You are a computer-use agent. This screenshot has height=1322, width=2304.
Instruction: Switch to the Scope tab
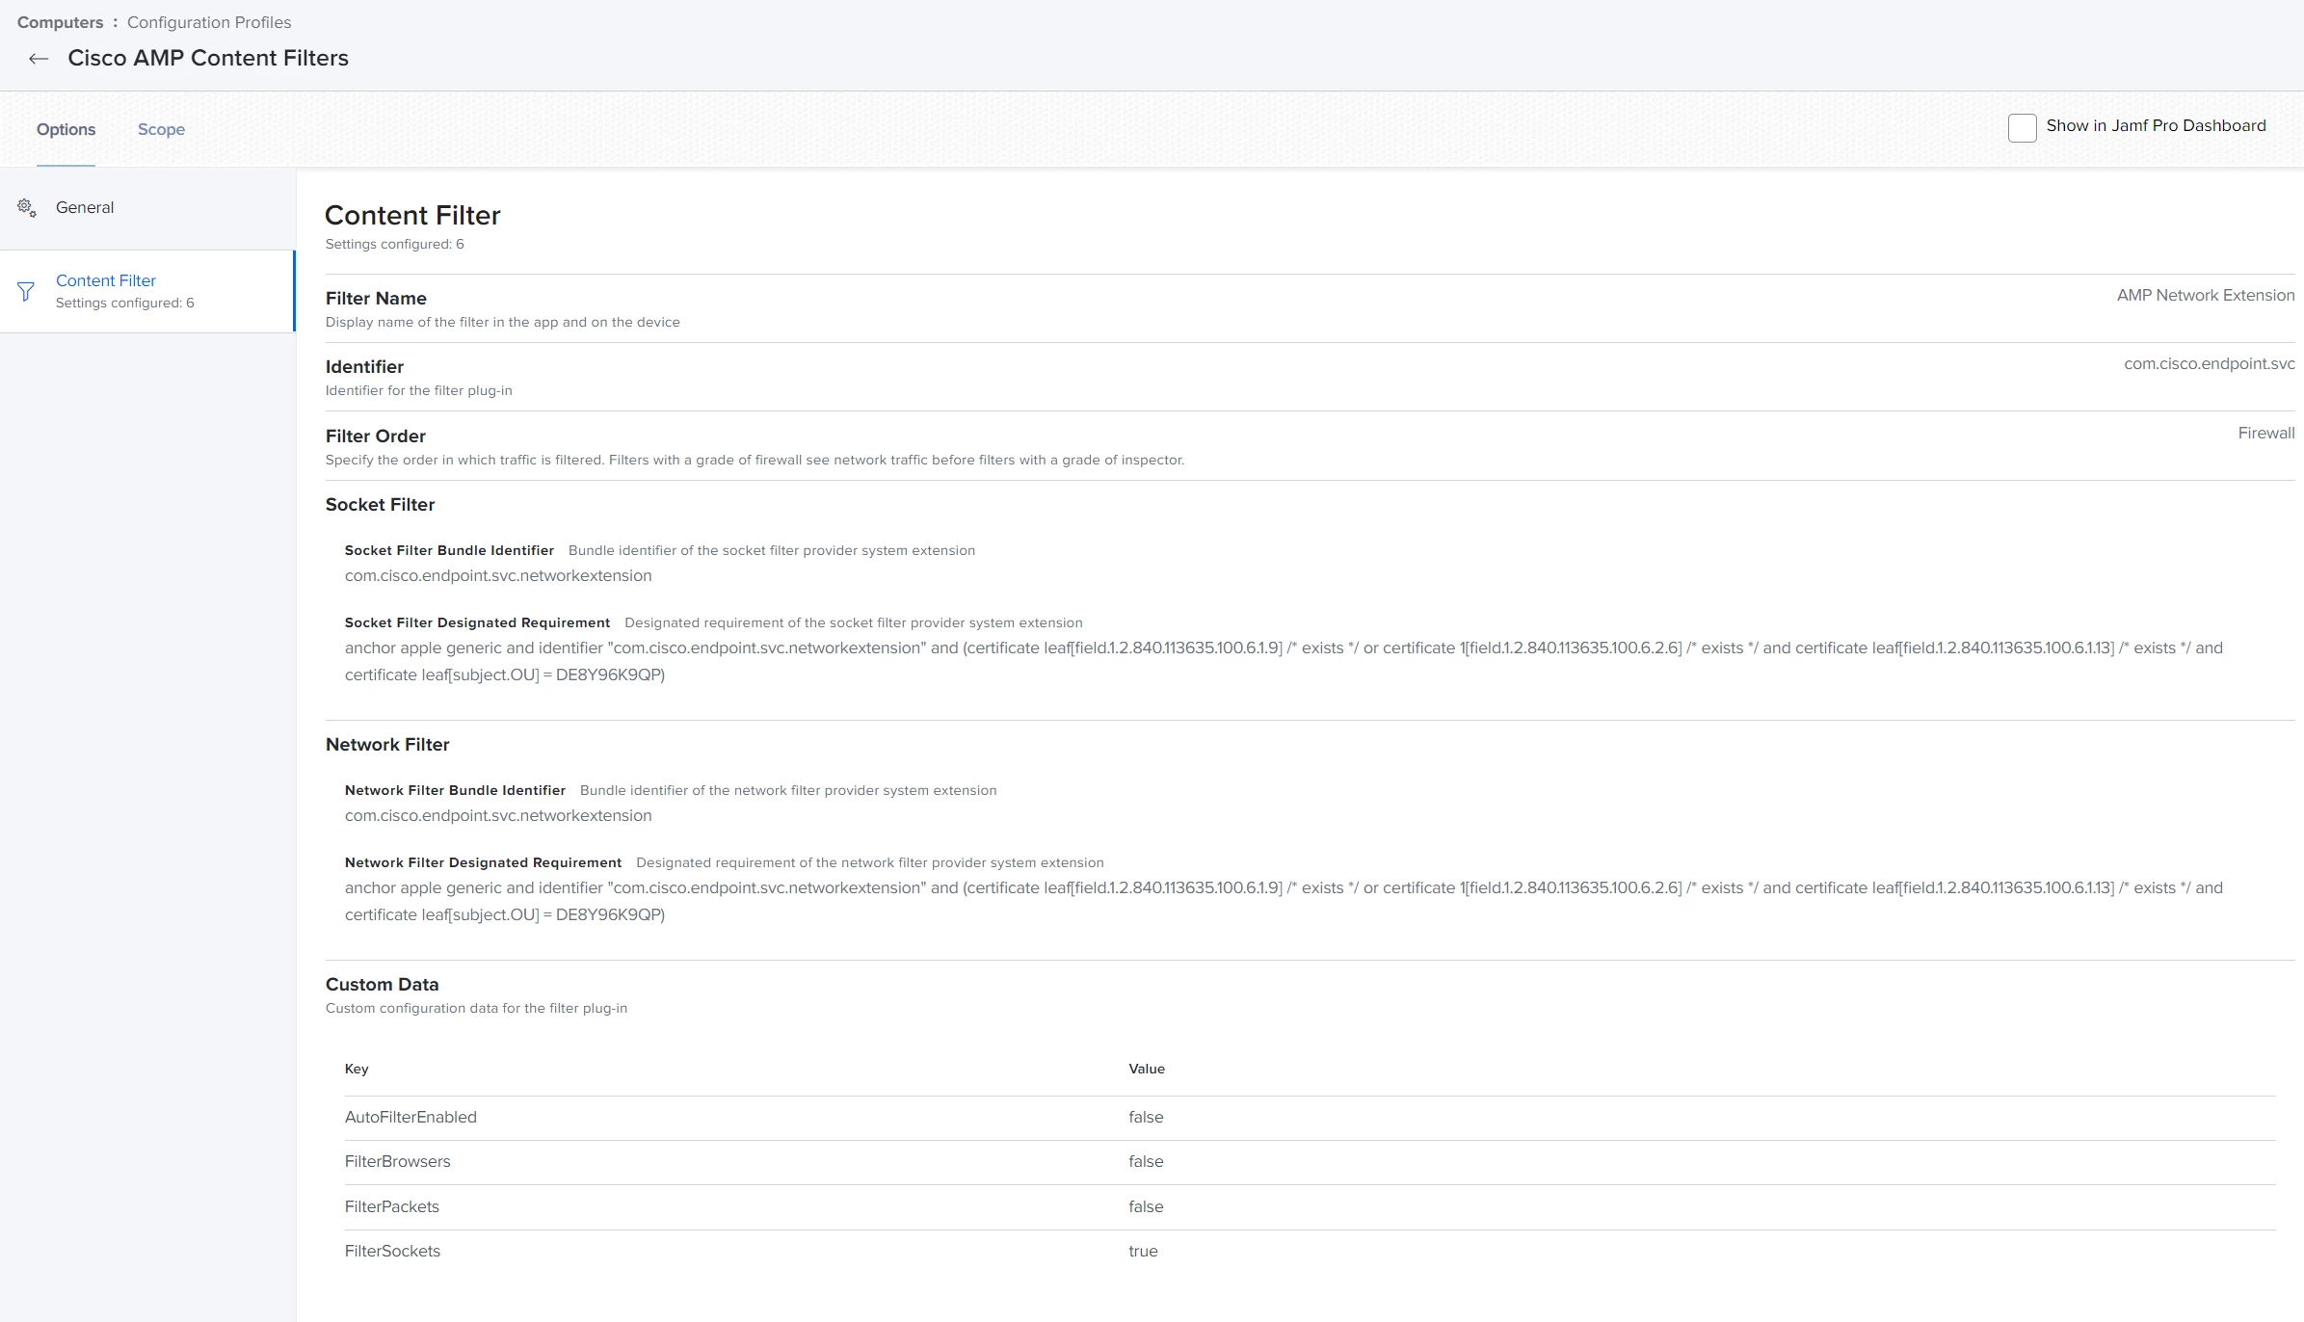(x=161, y=129)
